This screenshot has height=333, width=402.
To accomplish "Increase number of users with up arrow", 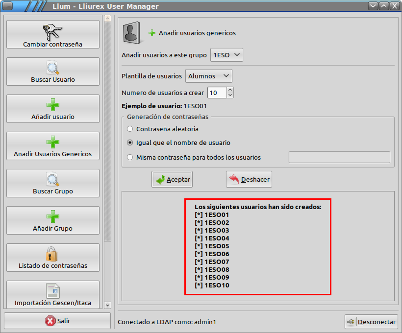I will pyautogui.click(x=230, y=90).
